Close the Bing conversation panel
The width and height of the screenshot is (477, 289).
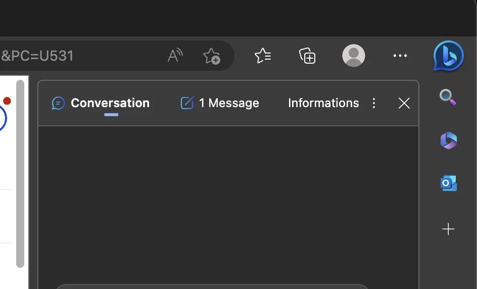coord(404,103)
